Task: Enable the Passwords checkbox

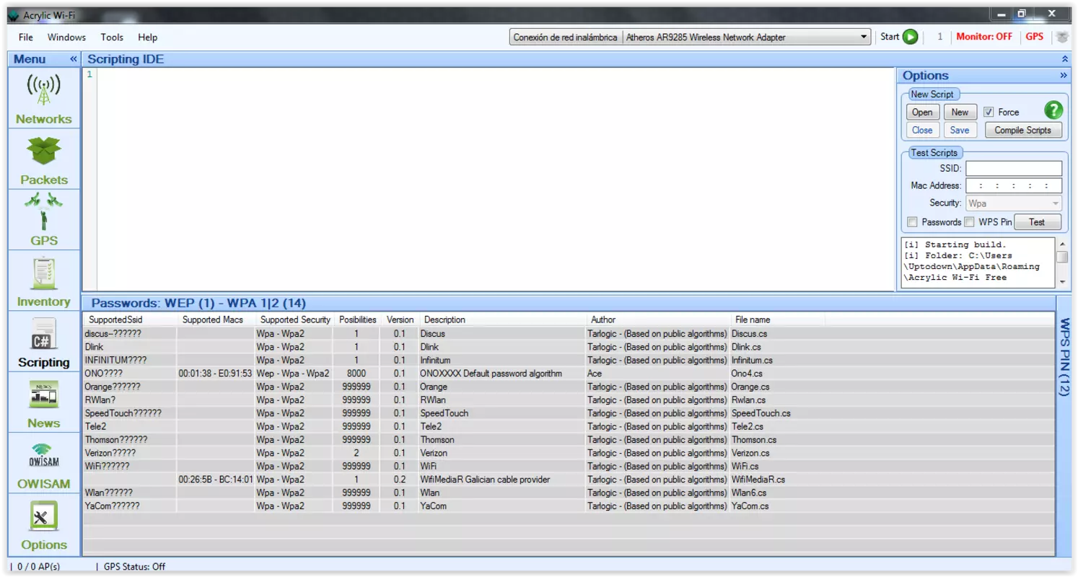Action: pos(913,222)
